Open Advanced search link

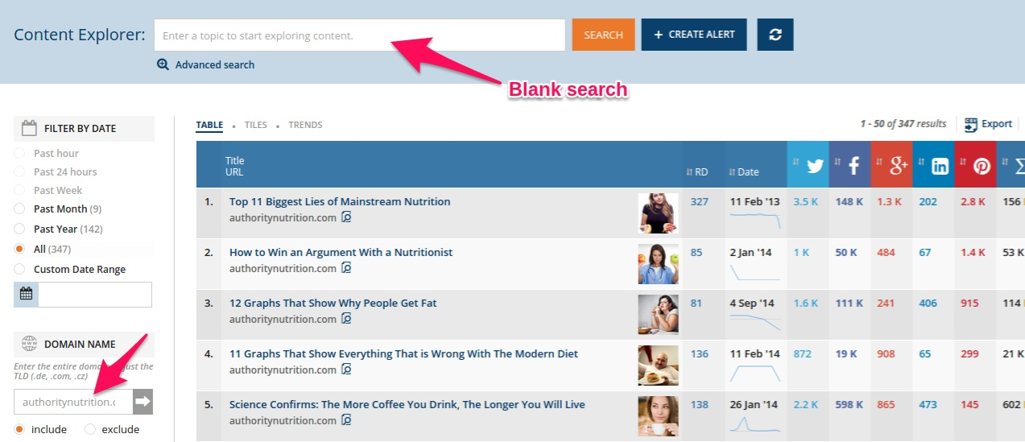pos(215,65)
